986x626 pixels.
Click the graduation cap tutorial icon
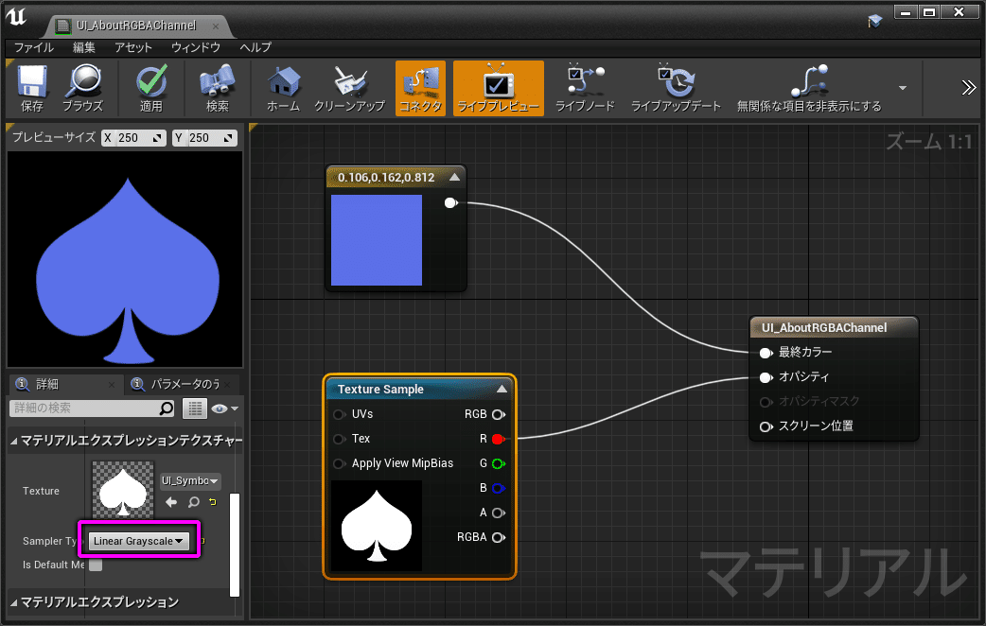tap(874, 22)
